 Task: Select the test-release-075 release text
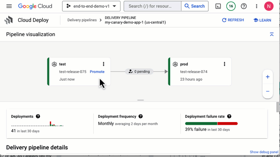(x=73, y=72)
